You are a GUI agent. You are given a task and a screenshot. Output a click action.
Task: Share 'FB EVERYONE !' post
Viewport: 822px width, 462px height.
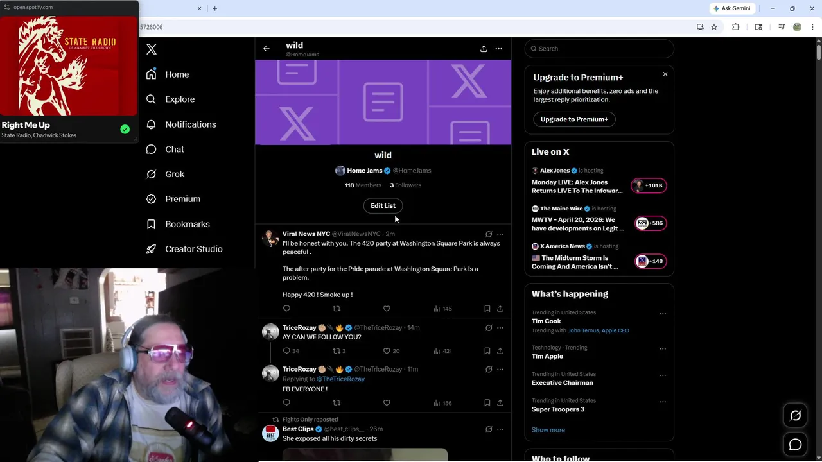tap(500, 403)
